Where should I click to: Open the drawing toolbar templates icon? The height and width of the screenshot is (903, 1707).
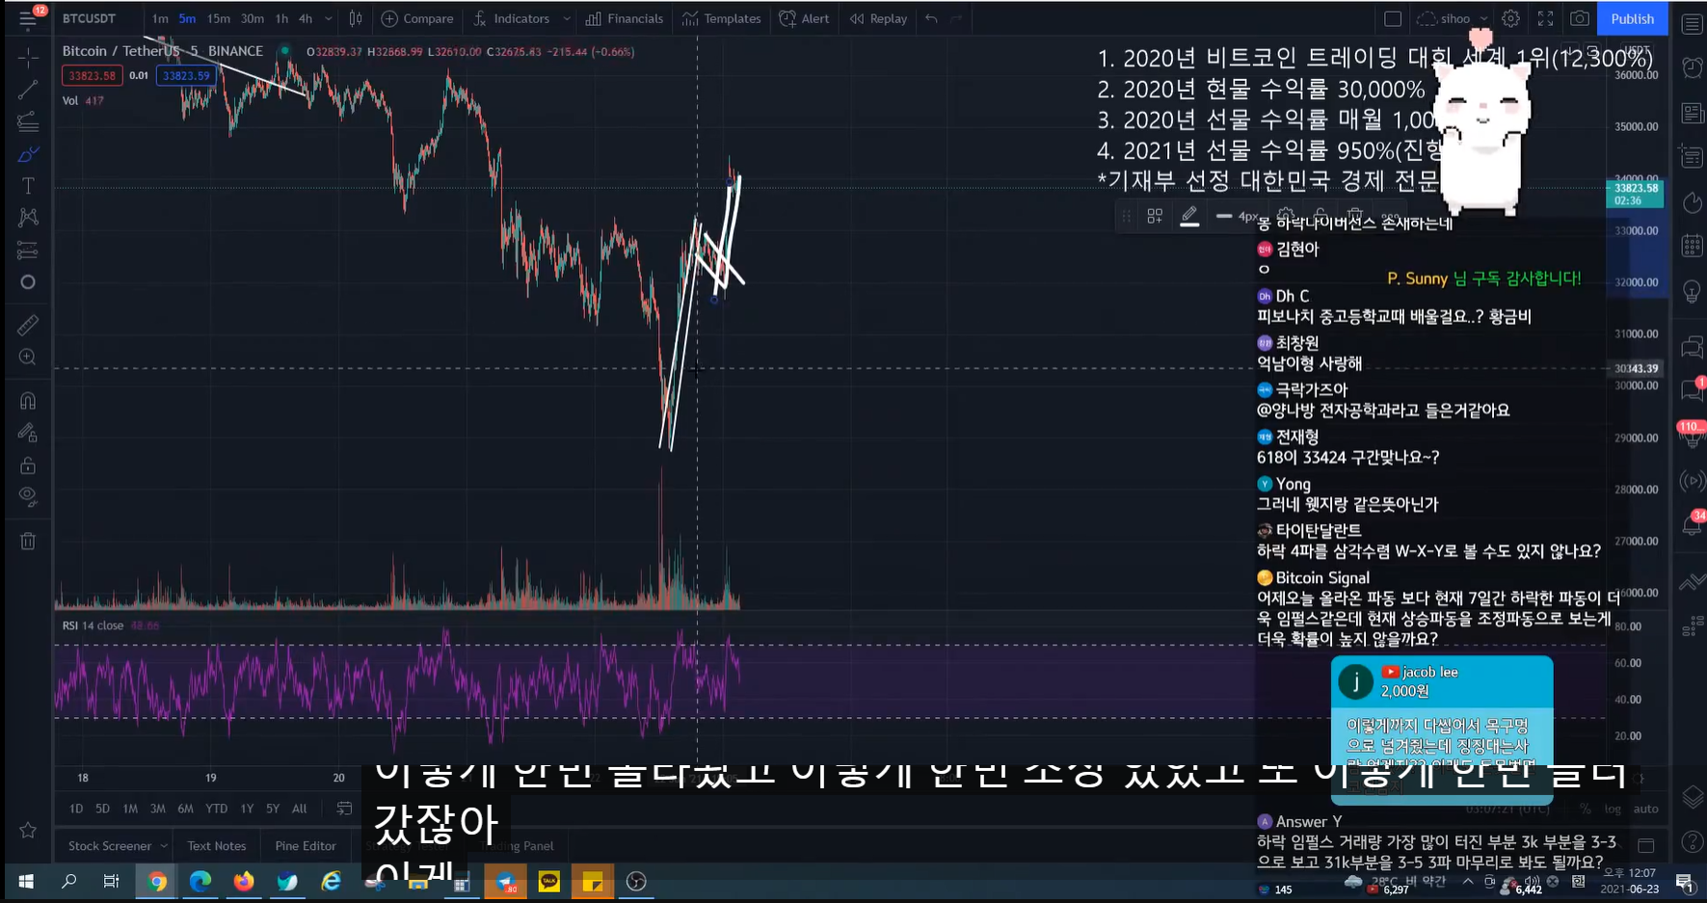[1155, 216]
